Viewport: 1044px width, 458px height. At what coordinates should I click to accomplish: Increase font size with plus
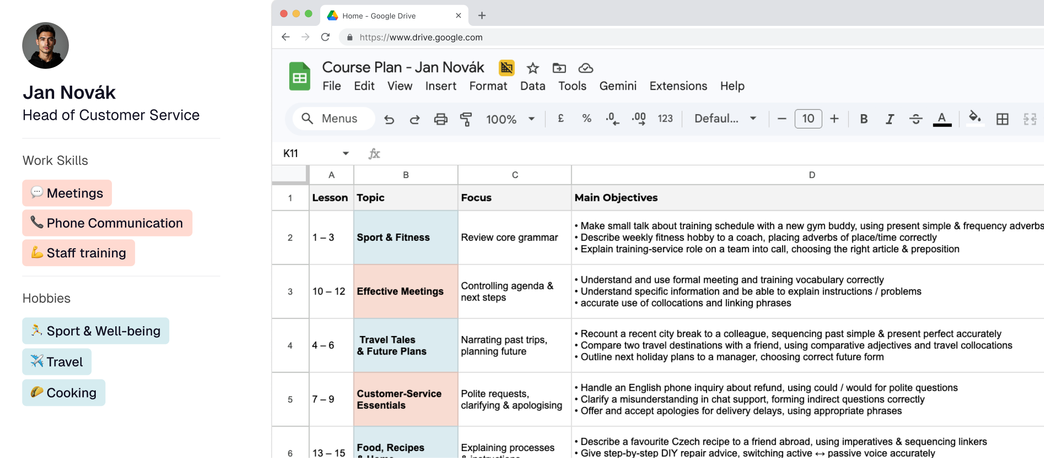[x=834, y=119]
